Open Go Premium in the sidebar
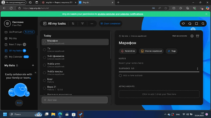The height and width of the screenshot is (118, 211). pyautogui.click(x=16, y=32)
